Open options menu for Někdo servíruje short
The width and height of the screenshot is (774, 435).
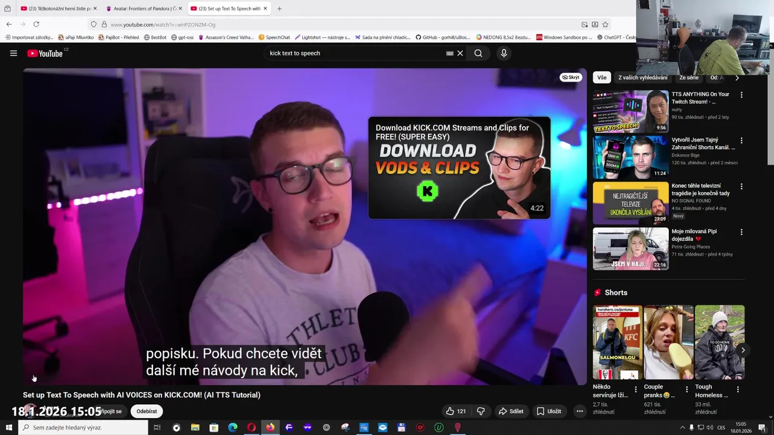(636, 390)
